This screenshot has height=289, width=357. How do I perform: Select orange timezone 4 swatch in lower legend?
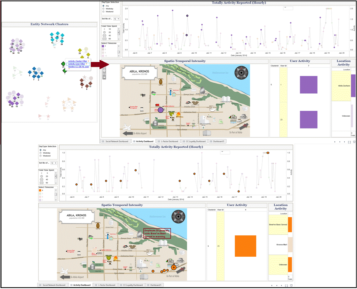coord(40,191)
